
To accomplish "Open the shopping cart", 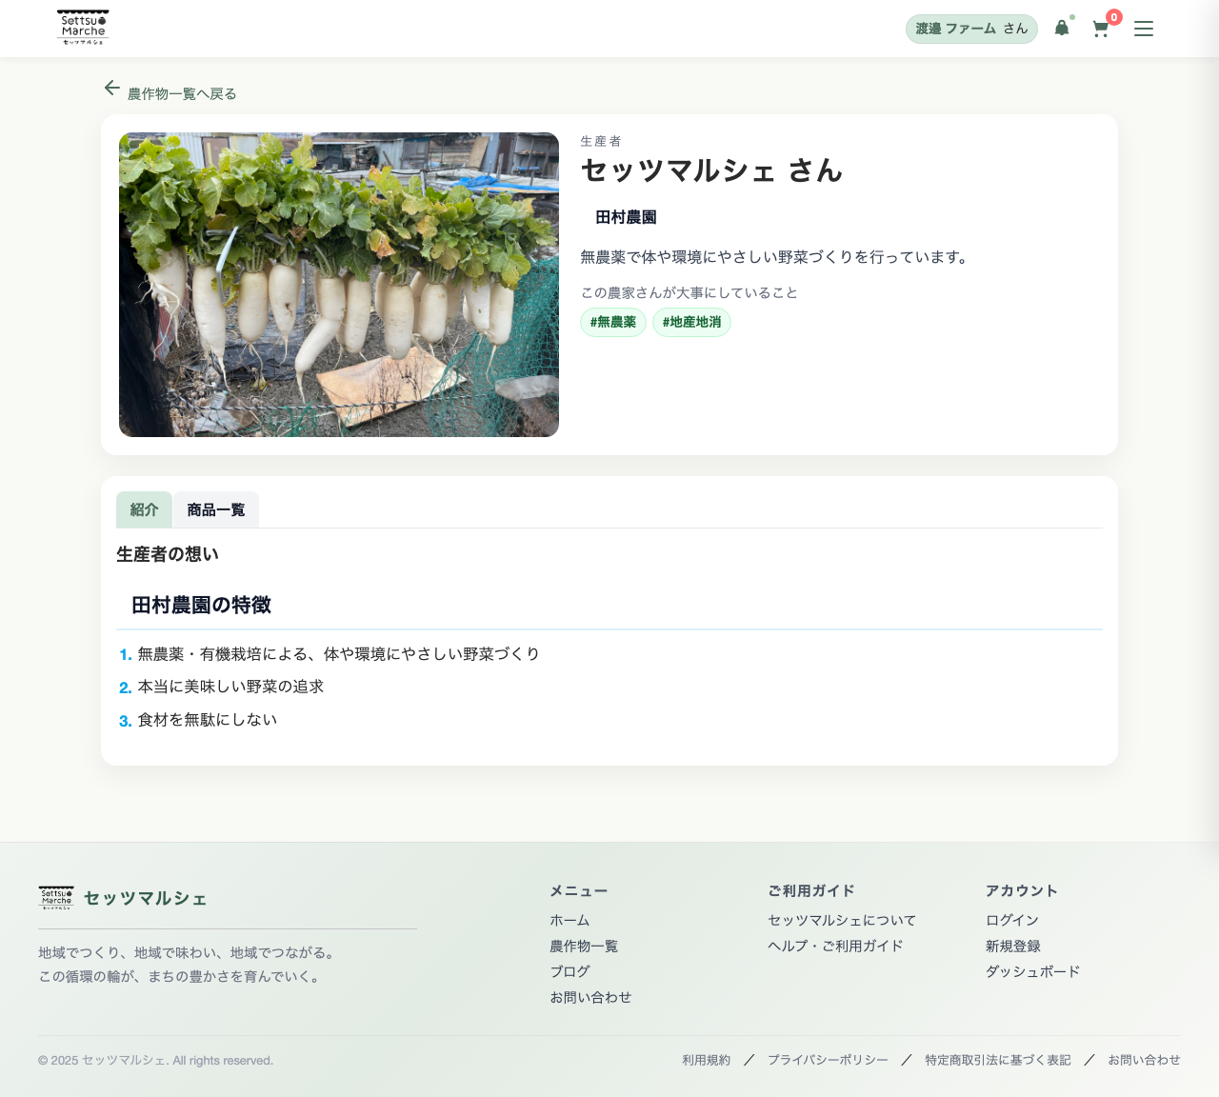I will click(x=1101, y=29).
